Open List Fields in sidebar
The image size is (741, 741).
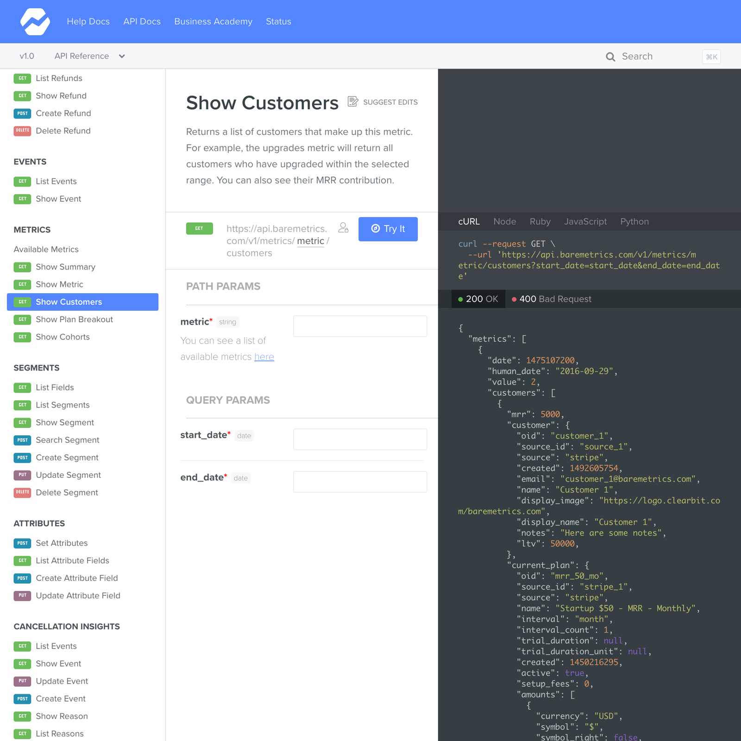click(x=55, y=387)
